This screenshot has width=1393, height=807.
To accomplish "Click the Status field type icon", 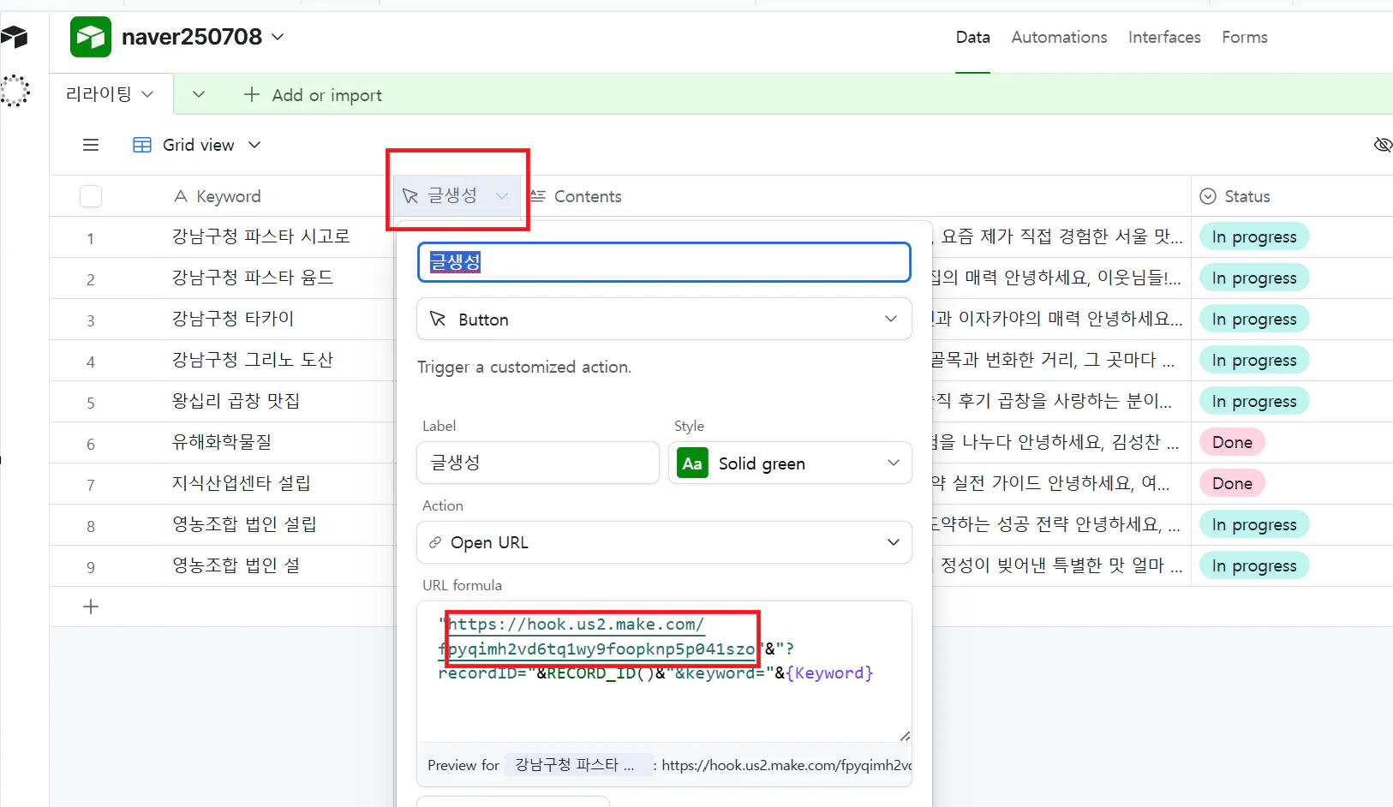I will click(1208, 196).
